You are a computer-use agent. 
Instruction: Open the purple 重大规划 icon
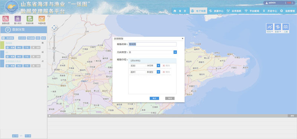17,19
